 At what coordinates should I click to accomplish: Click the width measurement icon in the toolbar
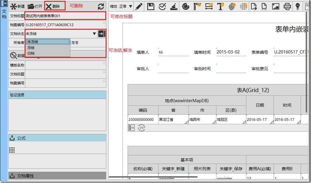[x=209, y=6]
